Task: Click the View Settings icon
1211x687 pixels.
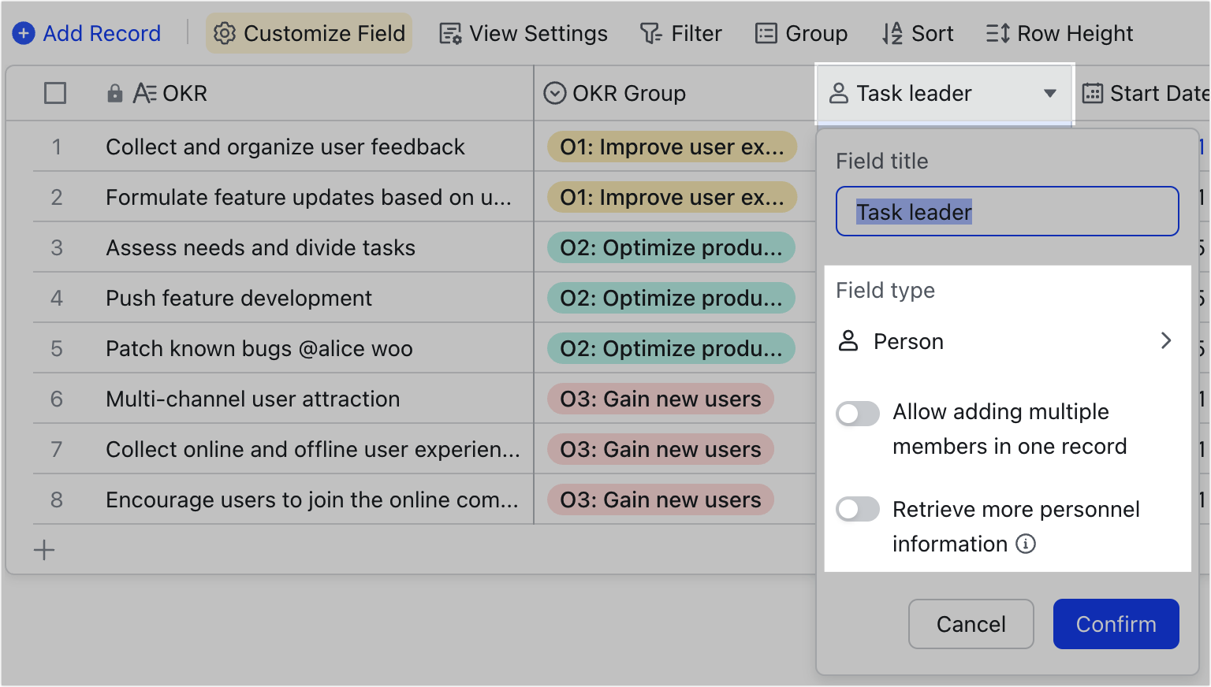Action: (450, 34)
